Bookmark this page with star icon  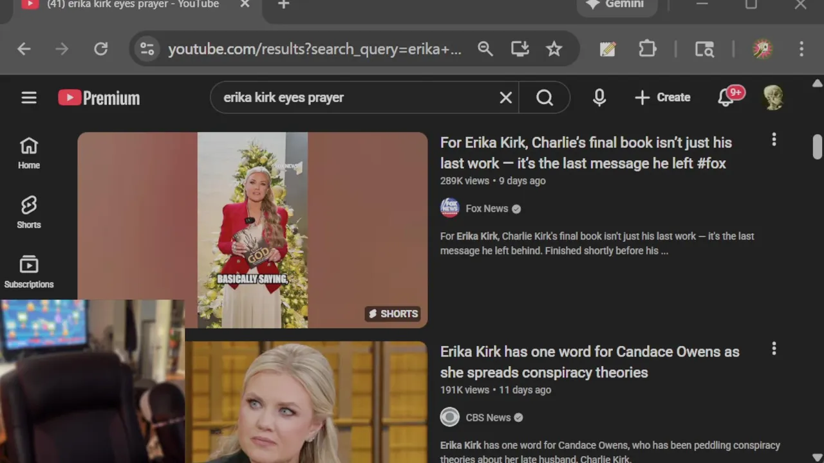click(x=554, y=49)
